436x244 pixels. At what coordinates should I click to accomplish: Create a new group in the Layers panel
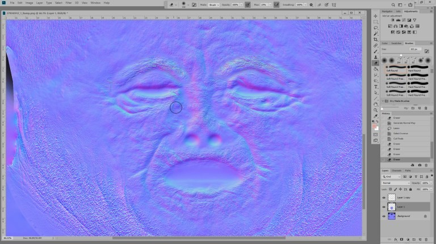click(414, 239)
